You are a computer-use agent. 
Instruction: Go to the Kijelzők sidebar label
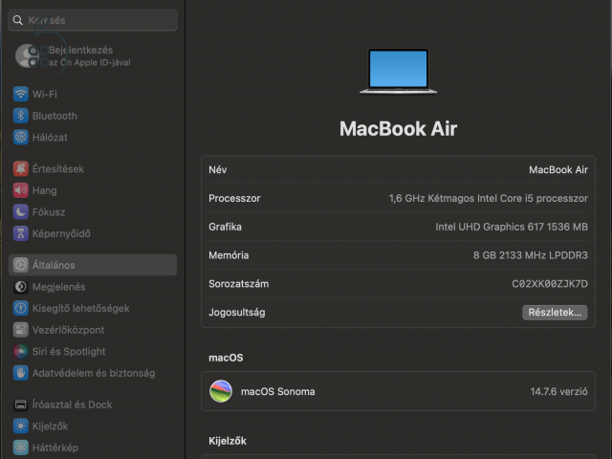point(50,426)
